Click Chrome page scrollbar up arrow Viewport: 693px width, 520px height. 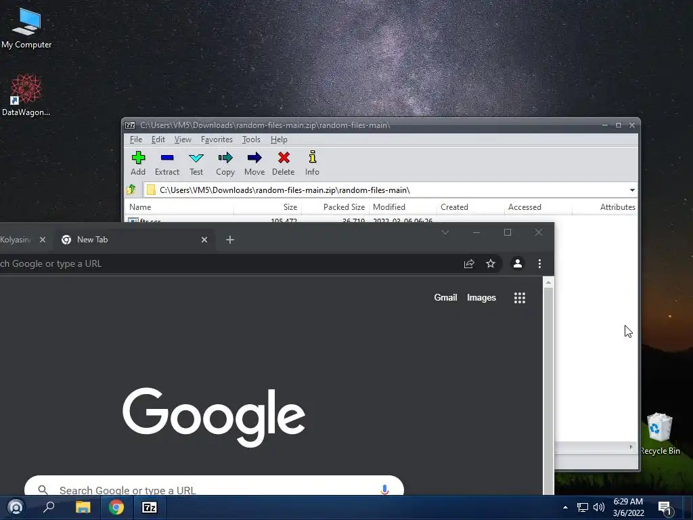(548, 282)
